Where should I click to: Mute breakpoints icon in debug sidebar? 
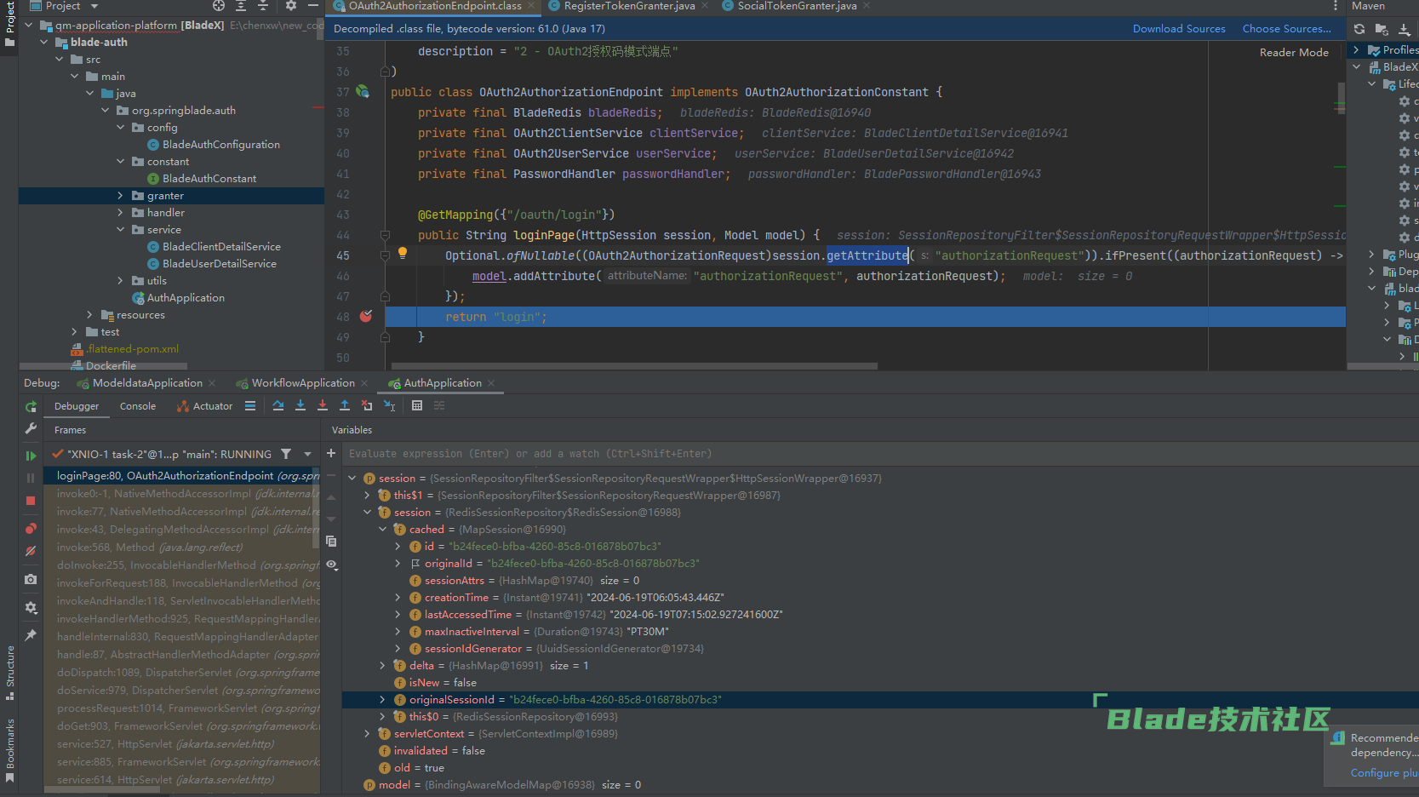tap(31, 551)
